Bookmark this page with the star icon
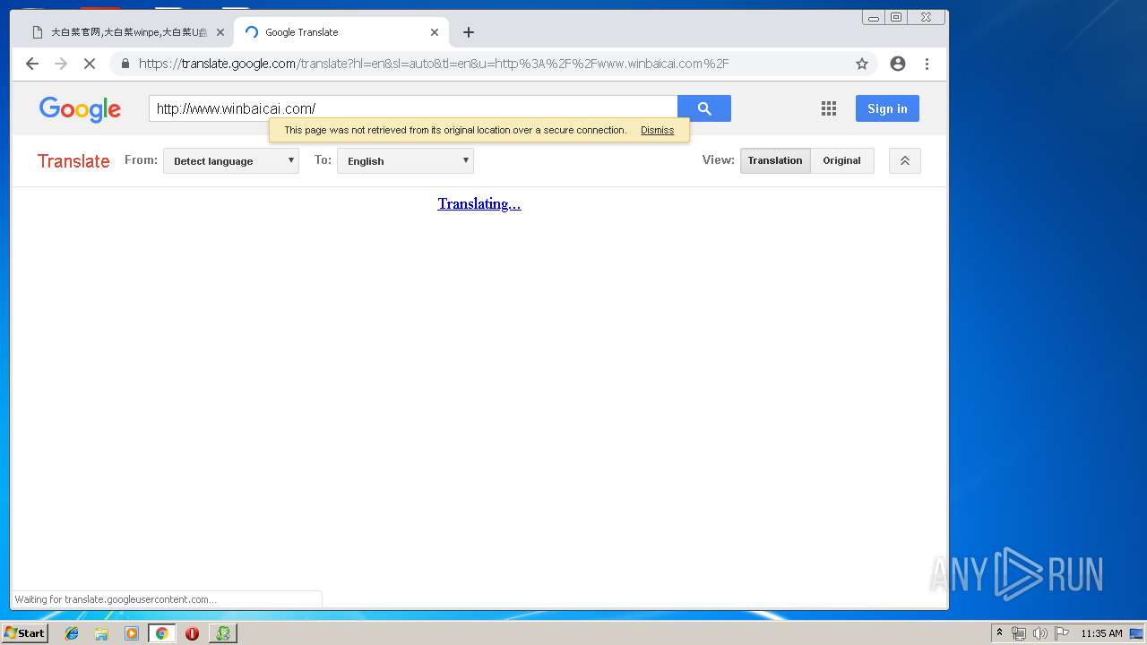1147x645 pixels. click(862, 64)
